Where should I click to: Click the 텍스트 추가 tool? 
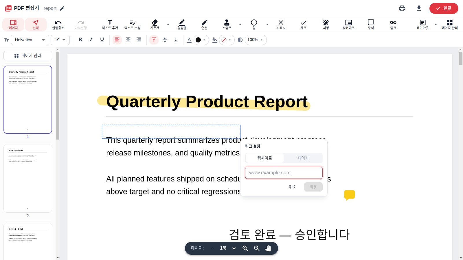click(x=110, y=24)
